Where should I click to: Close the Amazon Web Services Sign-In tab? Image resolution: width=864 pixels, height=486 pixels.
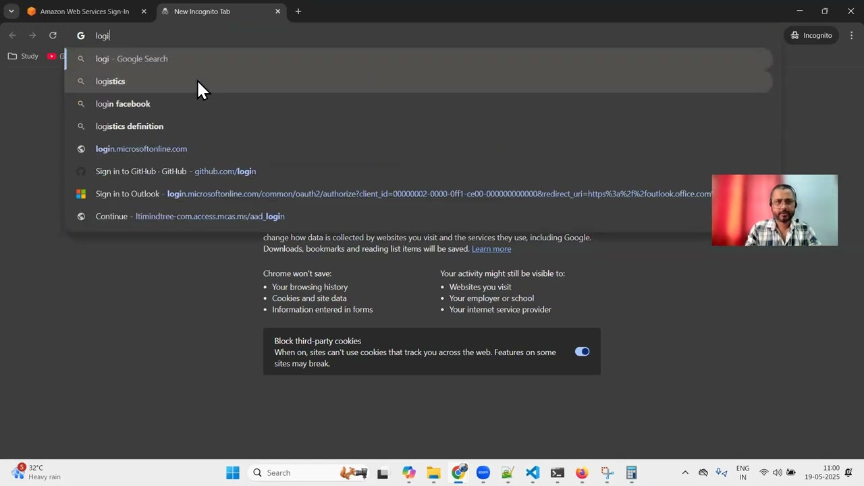click(144, 11)
